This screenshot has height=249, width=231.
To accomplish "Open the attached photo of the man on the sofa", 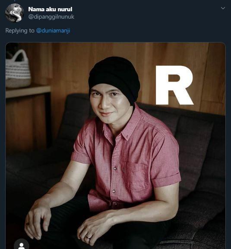I will pos(115,146).
